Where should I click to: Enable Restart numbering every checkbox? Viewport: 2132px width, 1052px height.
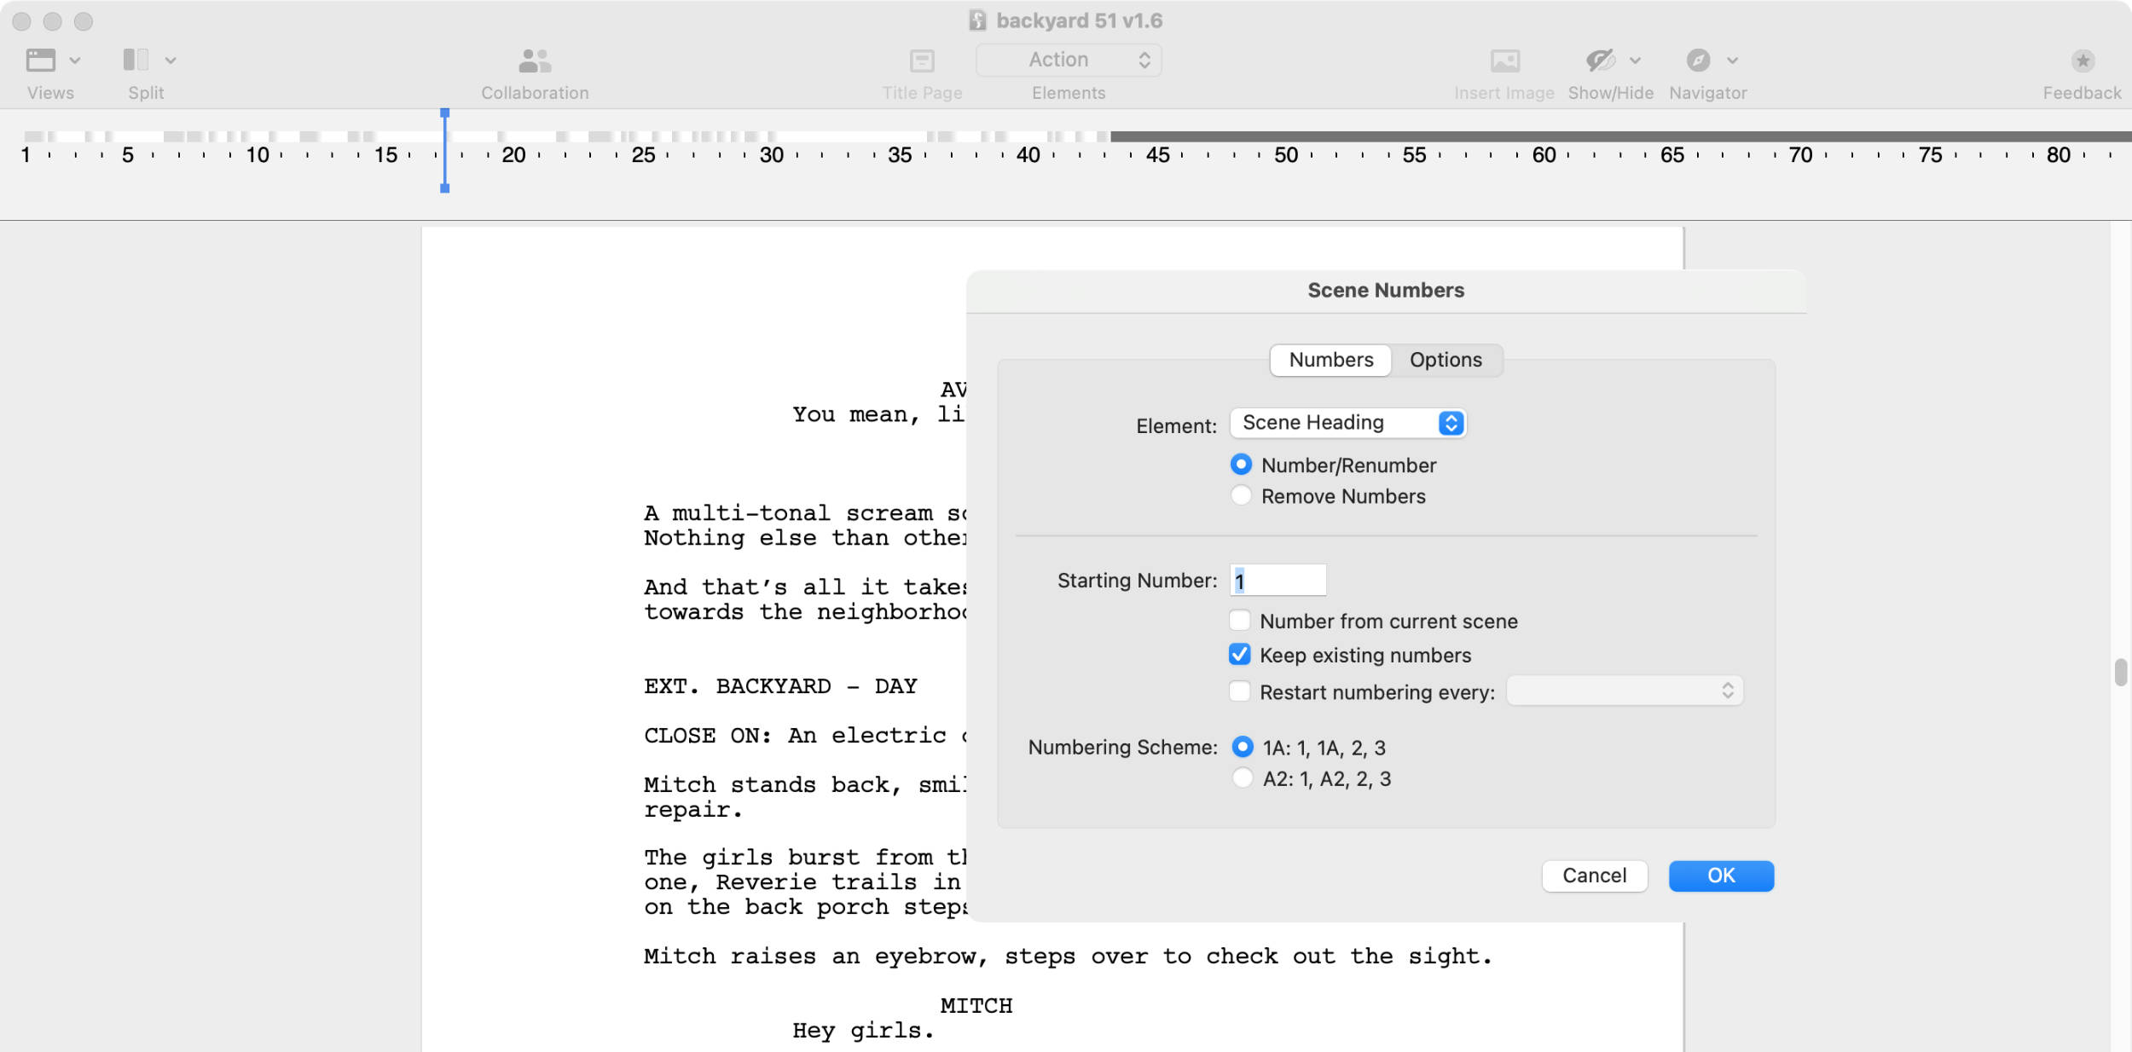coord(1239,691)
